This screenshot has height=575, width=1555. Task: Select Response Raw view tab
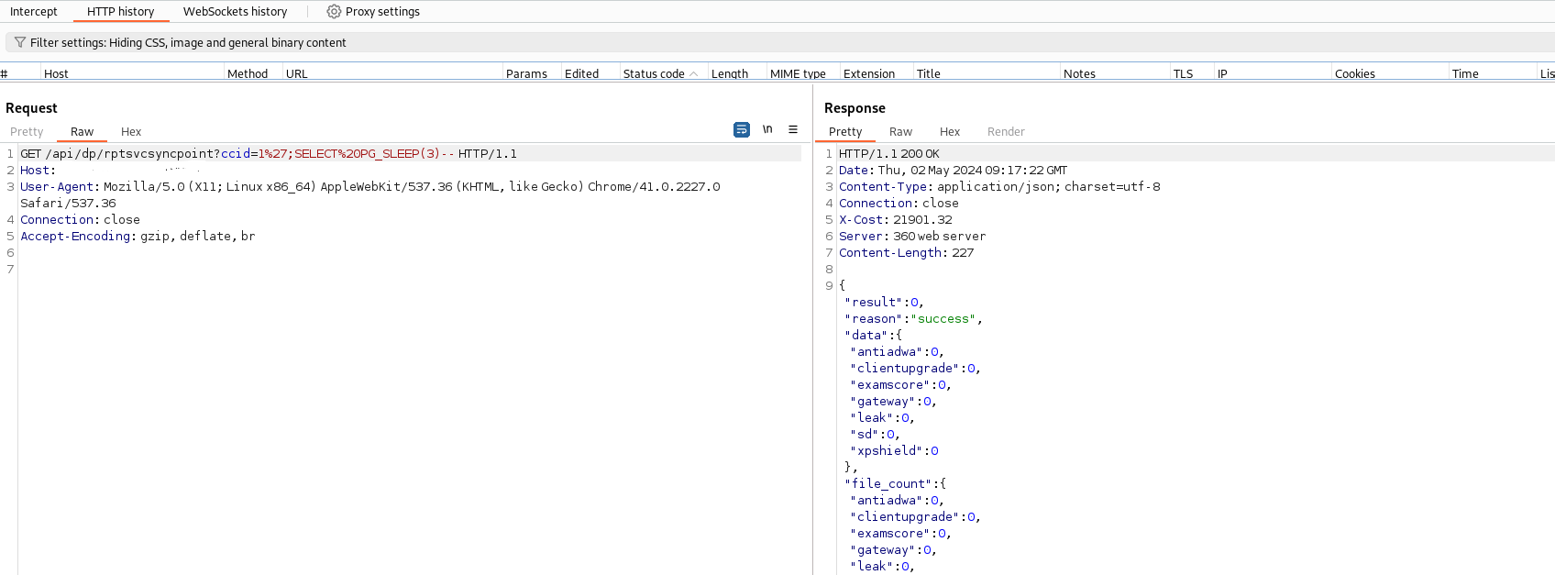point(900,132)
